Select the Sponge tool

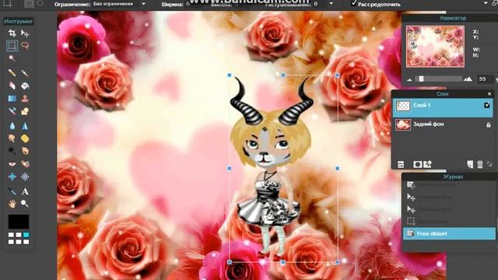pos(25,138)
